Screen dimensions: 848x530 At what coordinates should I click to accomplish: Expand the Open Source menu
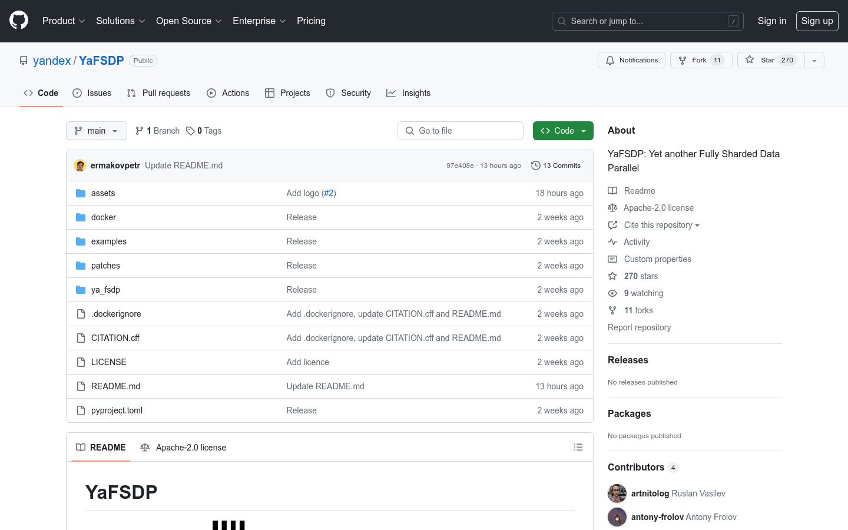pyautogui.click(x=189, y=21)
